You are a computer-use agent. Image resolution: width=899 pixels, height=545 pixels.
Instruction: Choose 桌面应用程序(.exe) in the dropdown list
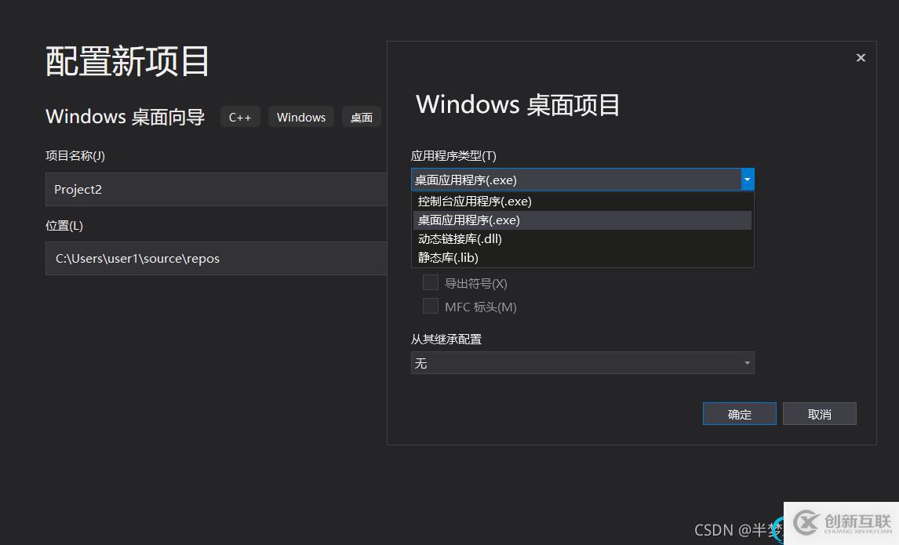coord(469,220)
